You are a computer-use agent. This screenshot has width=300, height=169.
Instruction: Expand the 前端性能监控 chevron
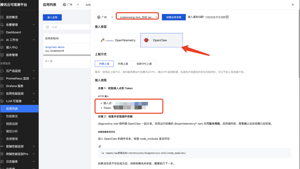click(x=34, y=146)
